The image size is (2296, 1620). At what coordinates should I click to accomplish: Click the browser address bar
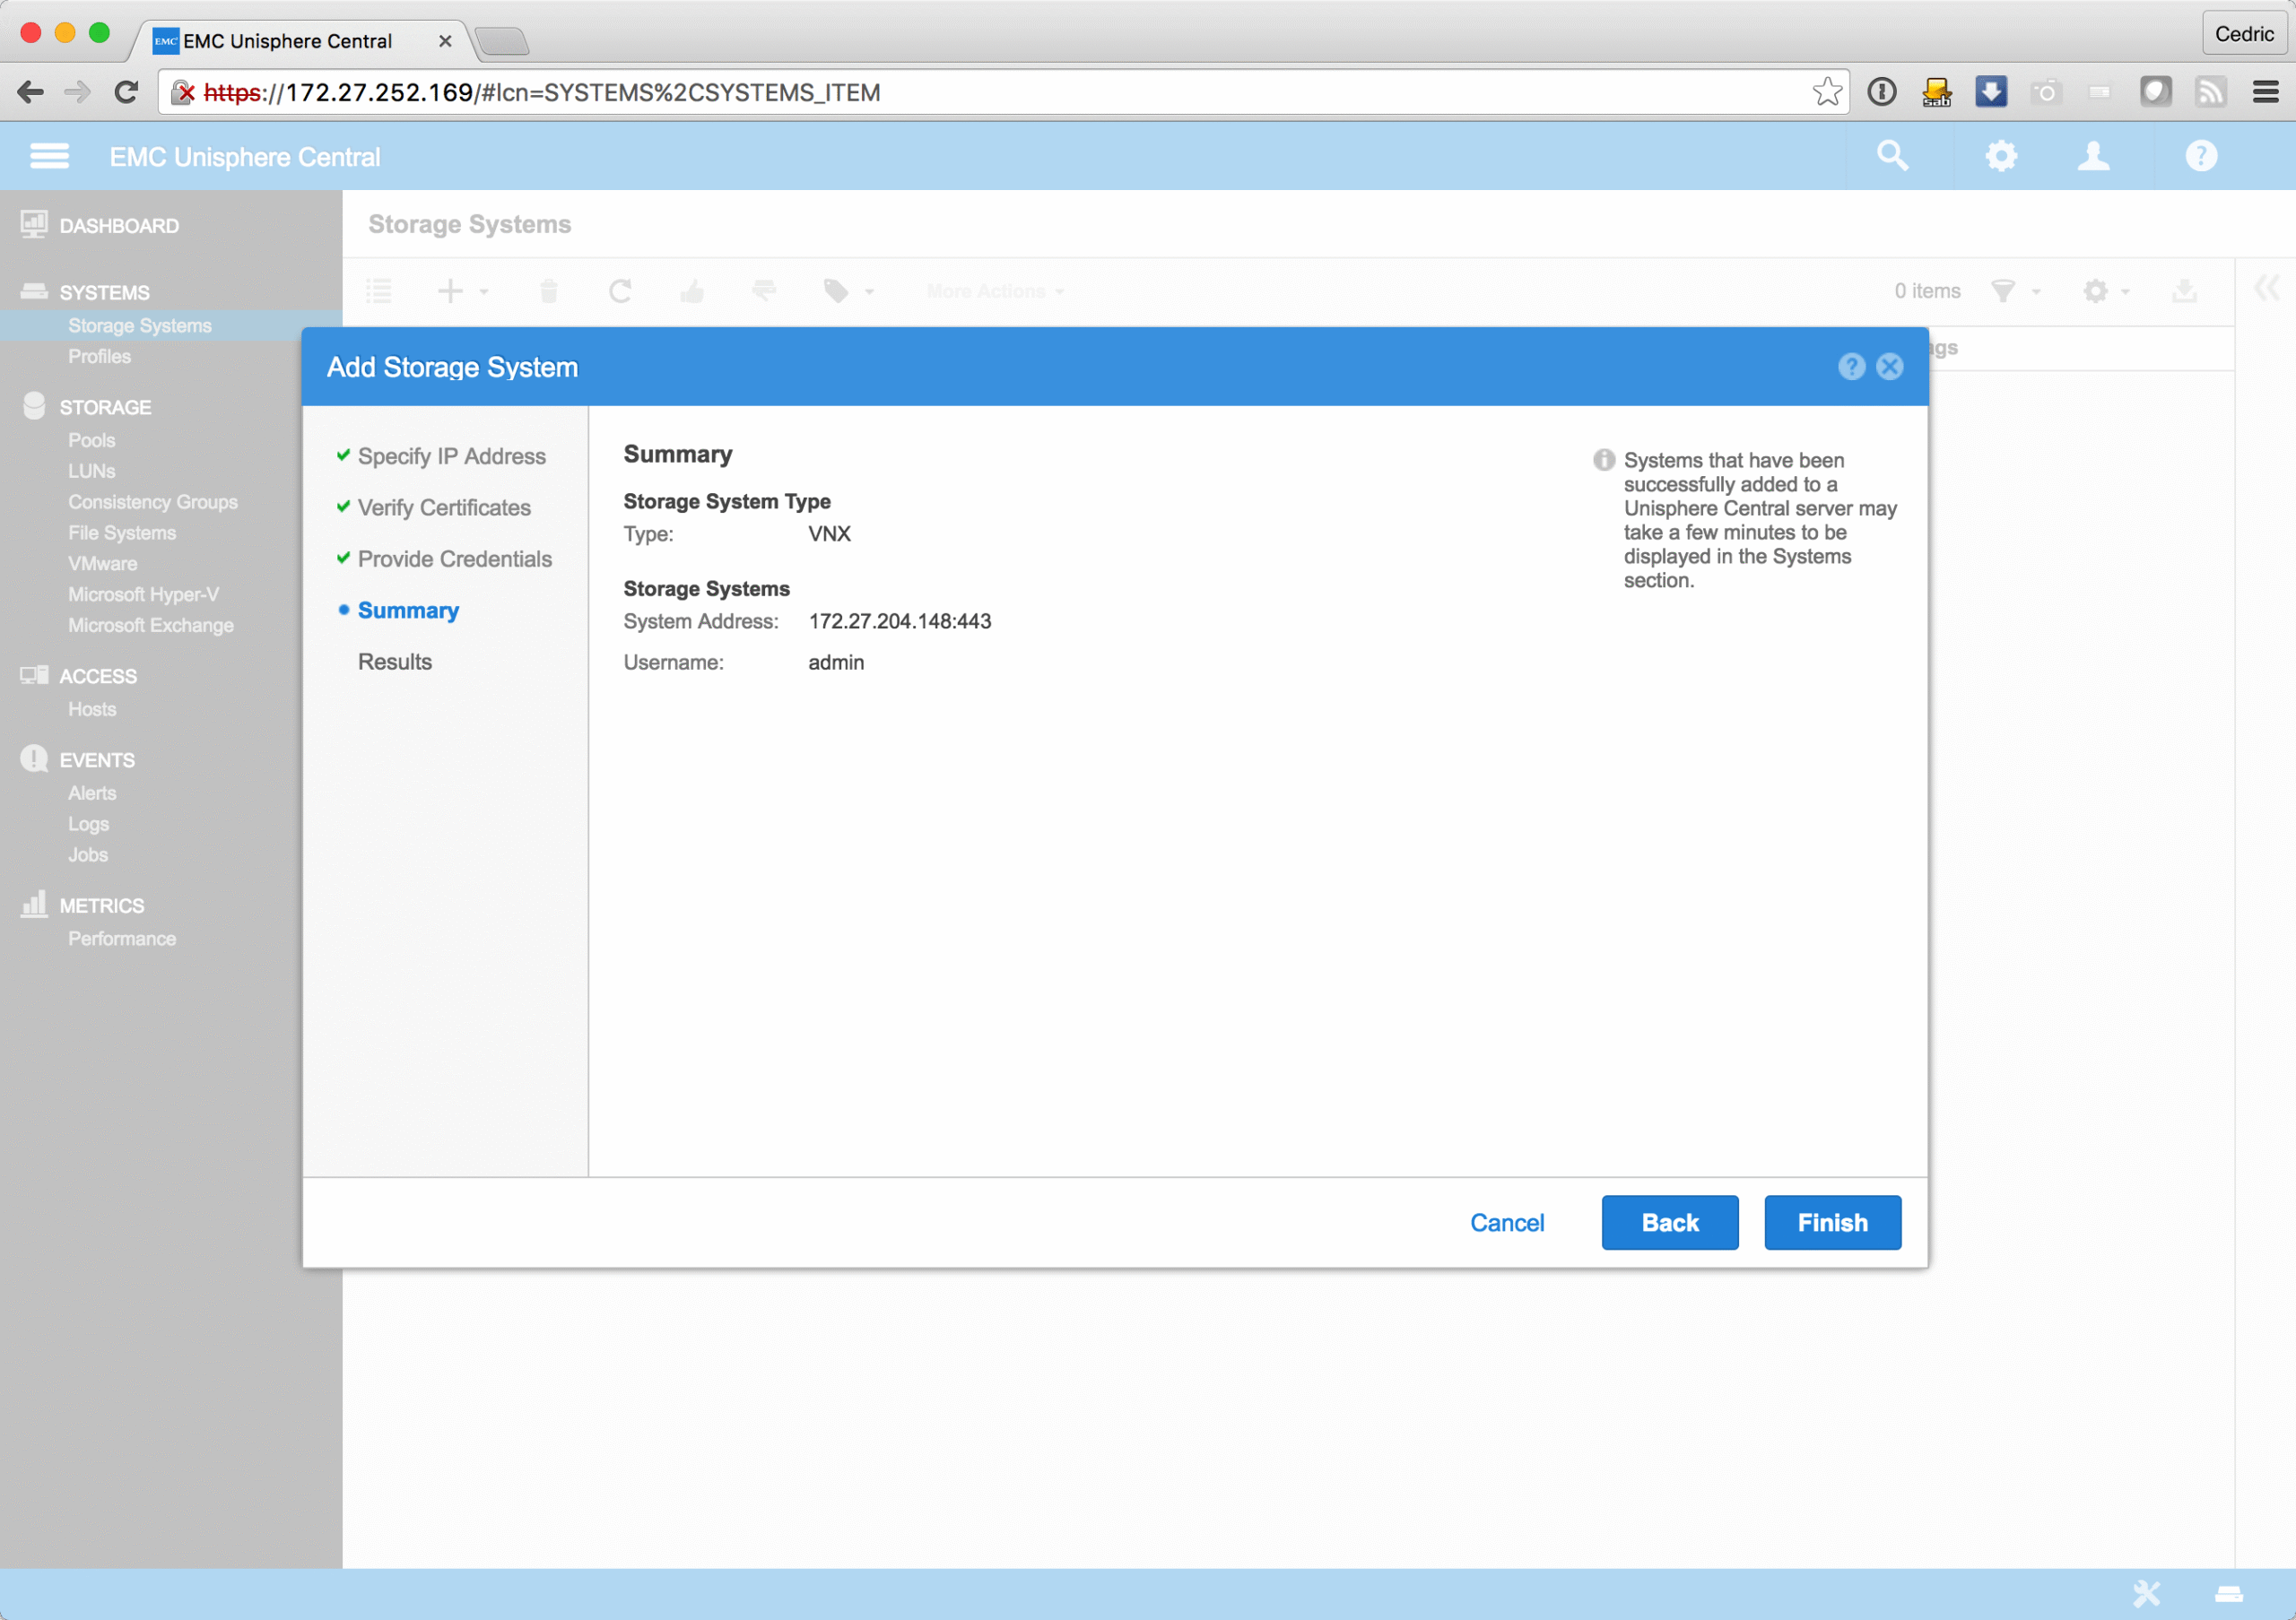click(1000, 92)
